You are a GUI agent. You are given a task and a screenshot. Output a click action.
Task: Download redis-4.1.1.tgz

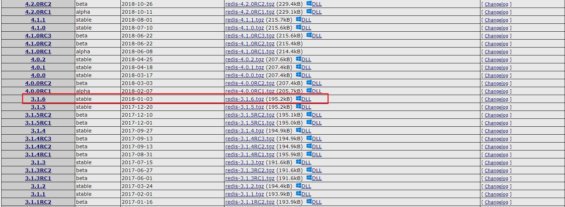coord(244,20)
